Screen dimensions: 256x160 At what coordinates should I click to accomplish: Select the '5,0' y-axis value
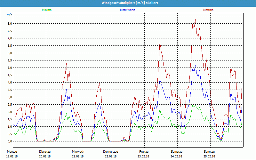coord(10,68)
